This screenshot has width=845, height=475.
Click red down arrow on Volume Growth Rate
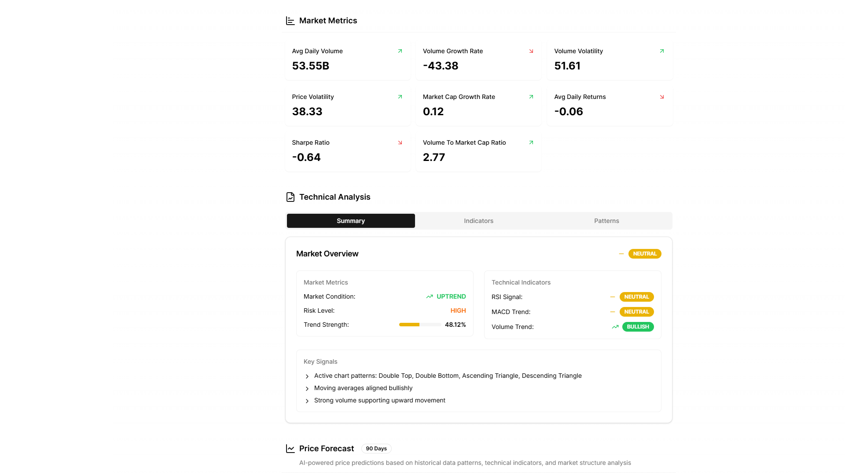tap(531, 51)
